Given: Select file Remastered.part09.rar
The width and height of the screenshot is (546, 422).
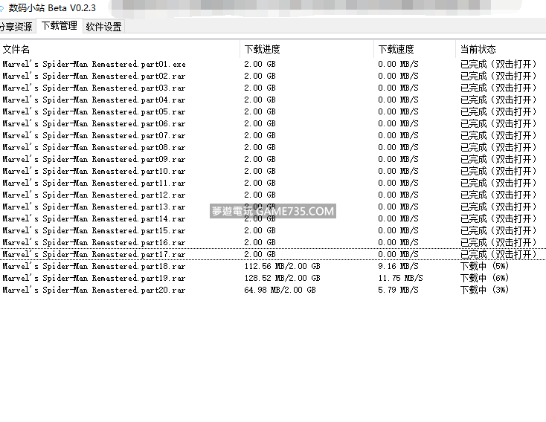Looking at the screenshot, I should pyautogui.click(x=94, y=159).
